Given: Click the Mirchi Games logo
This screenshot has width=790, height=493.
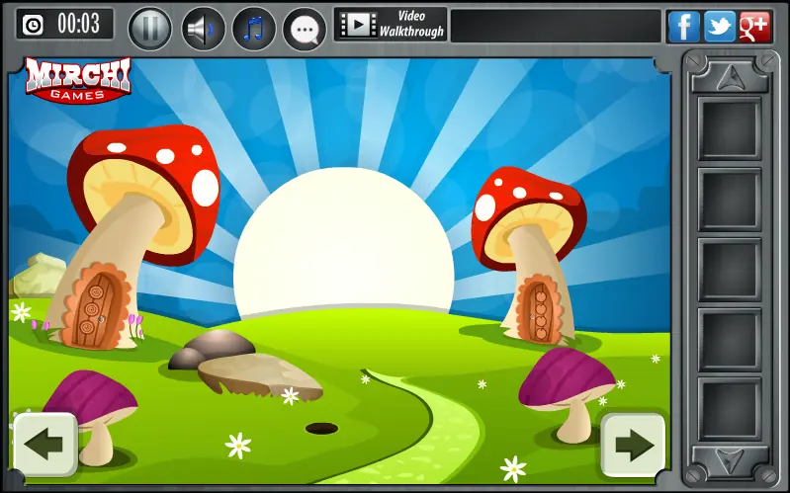Looking at the screenshot, I should pos(77,80).
